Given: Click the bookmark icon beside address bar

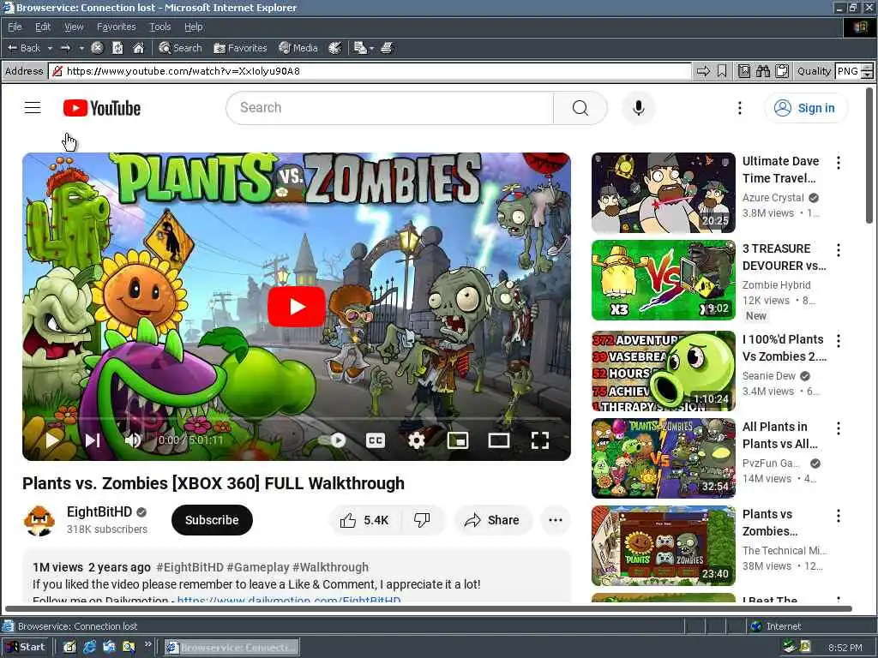Looking at the screenshot, I should (x=722, y=71).
